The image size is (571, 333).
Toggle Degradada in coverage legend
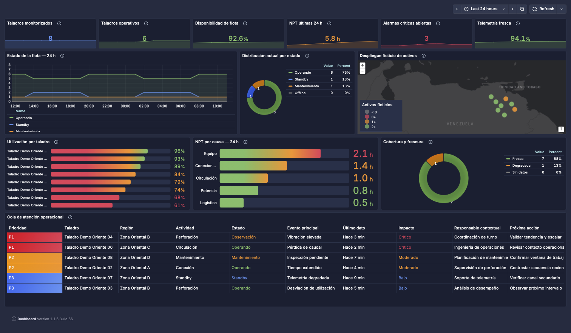(521, 166)
